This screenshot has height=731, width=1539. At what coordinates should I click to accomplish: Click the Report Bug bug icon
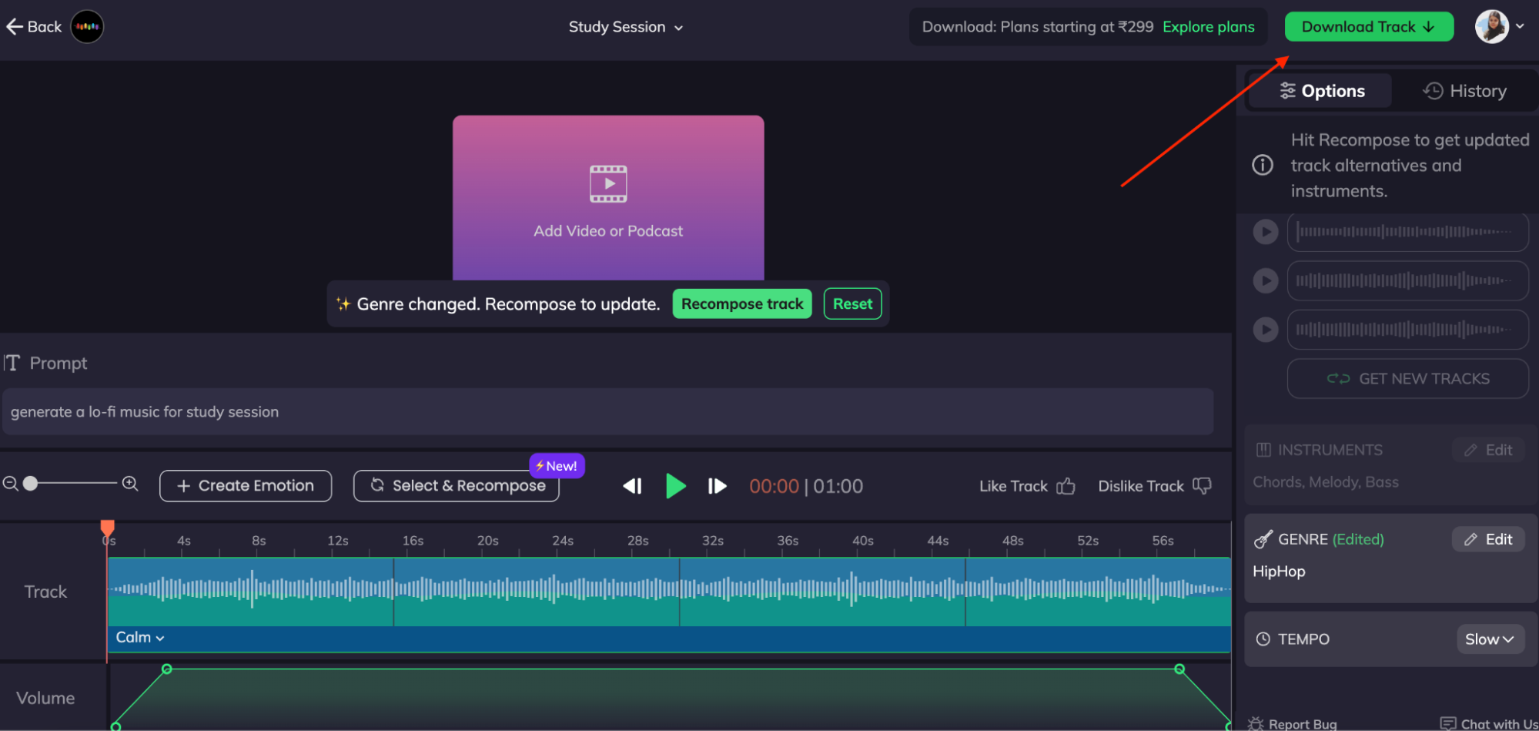click(1256, 723)
